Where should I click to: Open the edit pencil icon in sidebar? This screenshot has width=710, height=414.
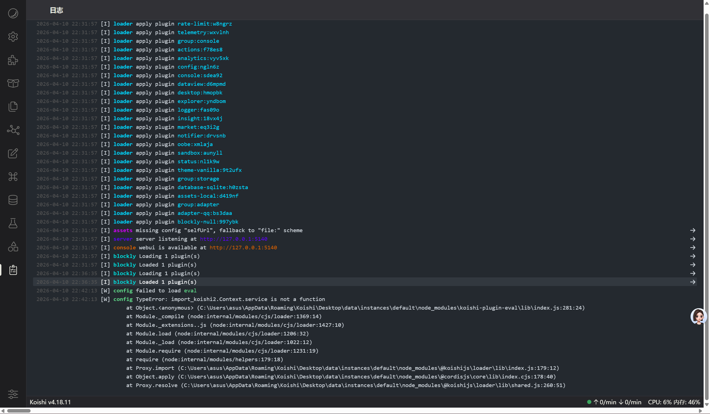13,153
